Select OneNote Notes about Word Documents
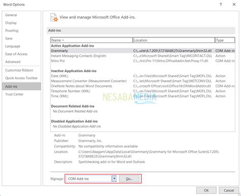Screen dimensions: 241x196 pyautogui.click(x=143, y=86)
